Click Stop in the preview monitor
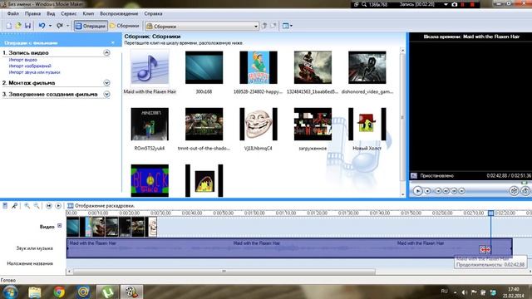This screenshot has width=532, height=299. point(427,191)
